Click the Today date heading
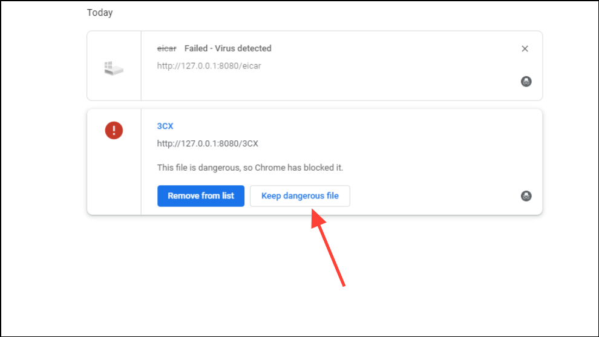This screenshot has height=337, width=599. pos(100,13)
